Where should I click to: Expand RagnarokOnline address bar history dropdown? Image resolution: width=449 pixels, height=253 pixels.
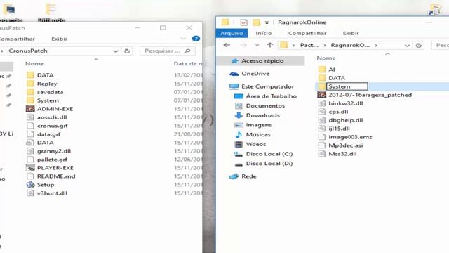pyautogui.click(x=407, y=45)
